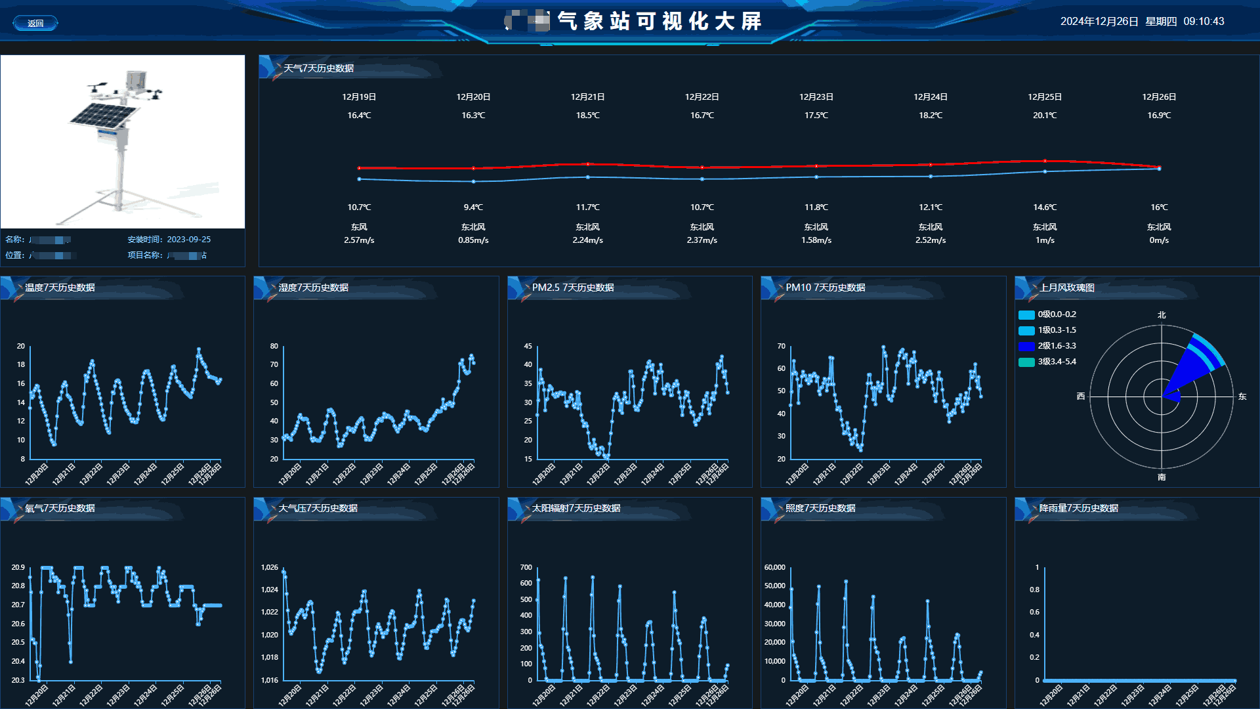Click the 照度7天历史数据 panel title
This screenshot has width=1260, height=709.
[820, 509]
